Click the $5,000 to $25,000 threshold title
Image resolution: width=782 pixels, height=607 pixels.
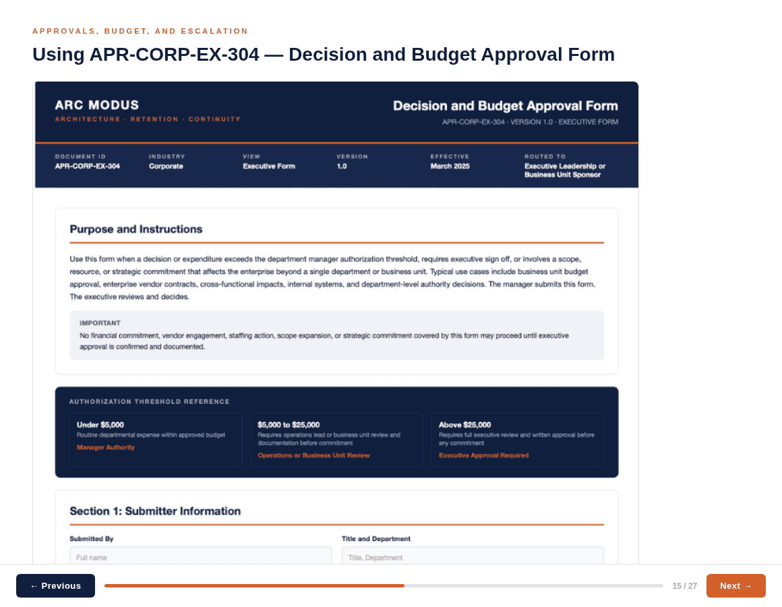click(289, 425)
